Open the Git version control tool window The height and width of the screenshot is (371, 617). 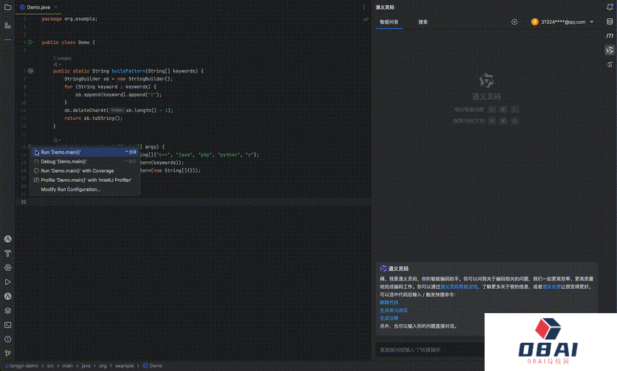[x=8, y=353]
